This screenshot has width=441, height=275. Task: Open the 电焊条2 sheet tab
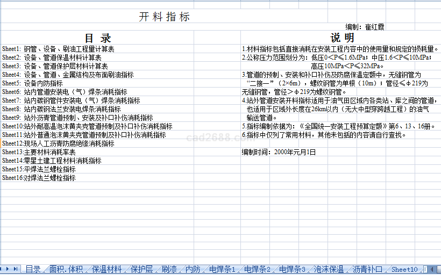257,270
